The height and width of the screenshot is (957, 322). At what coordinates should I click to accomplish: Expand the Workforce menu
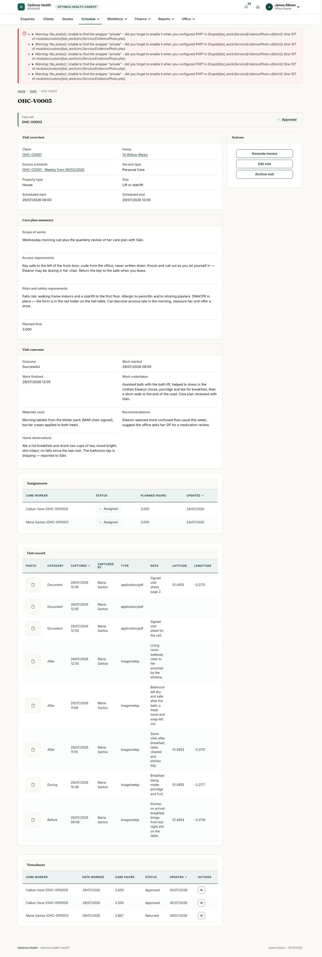click(117, 19)
